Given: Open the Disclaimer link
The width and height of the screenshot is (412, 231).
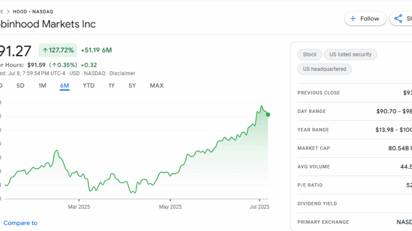Looking at the screenshot, I should tap(122, 73).
